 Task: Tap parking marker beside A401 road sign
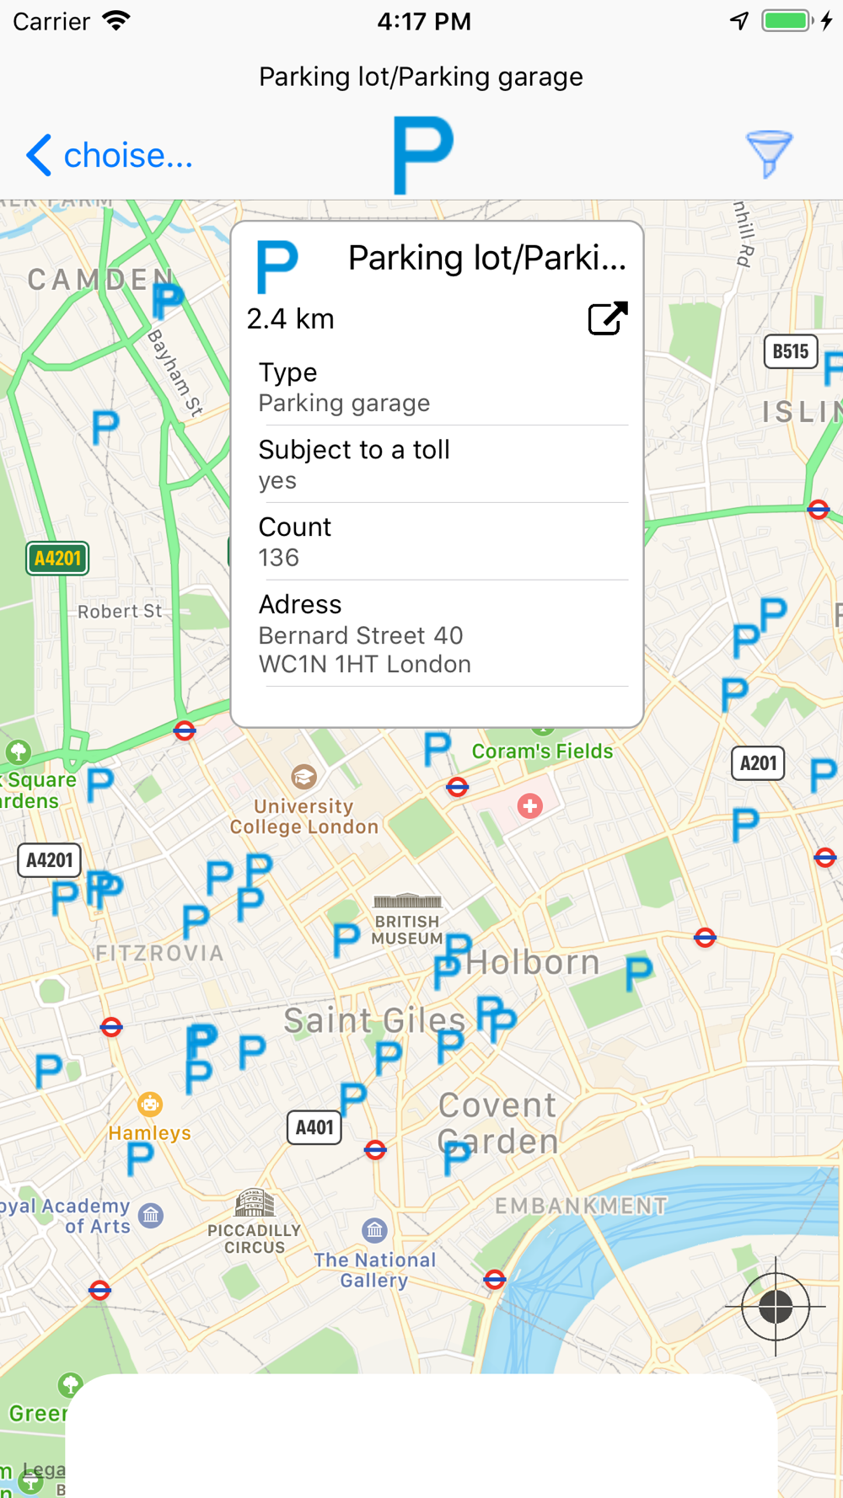[x=352, y=1099]
